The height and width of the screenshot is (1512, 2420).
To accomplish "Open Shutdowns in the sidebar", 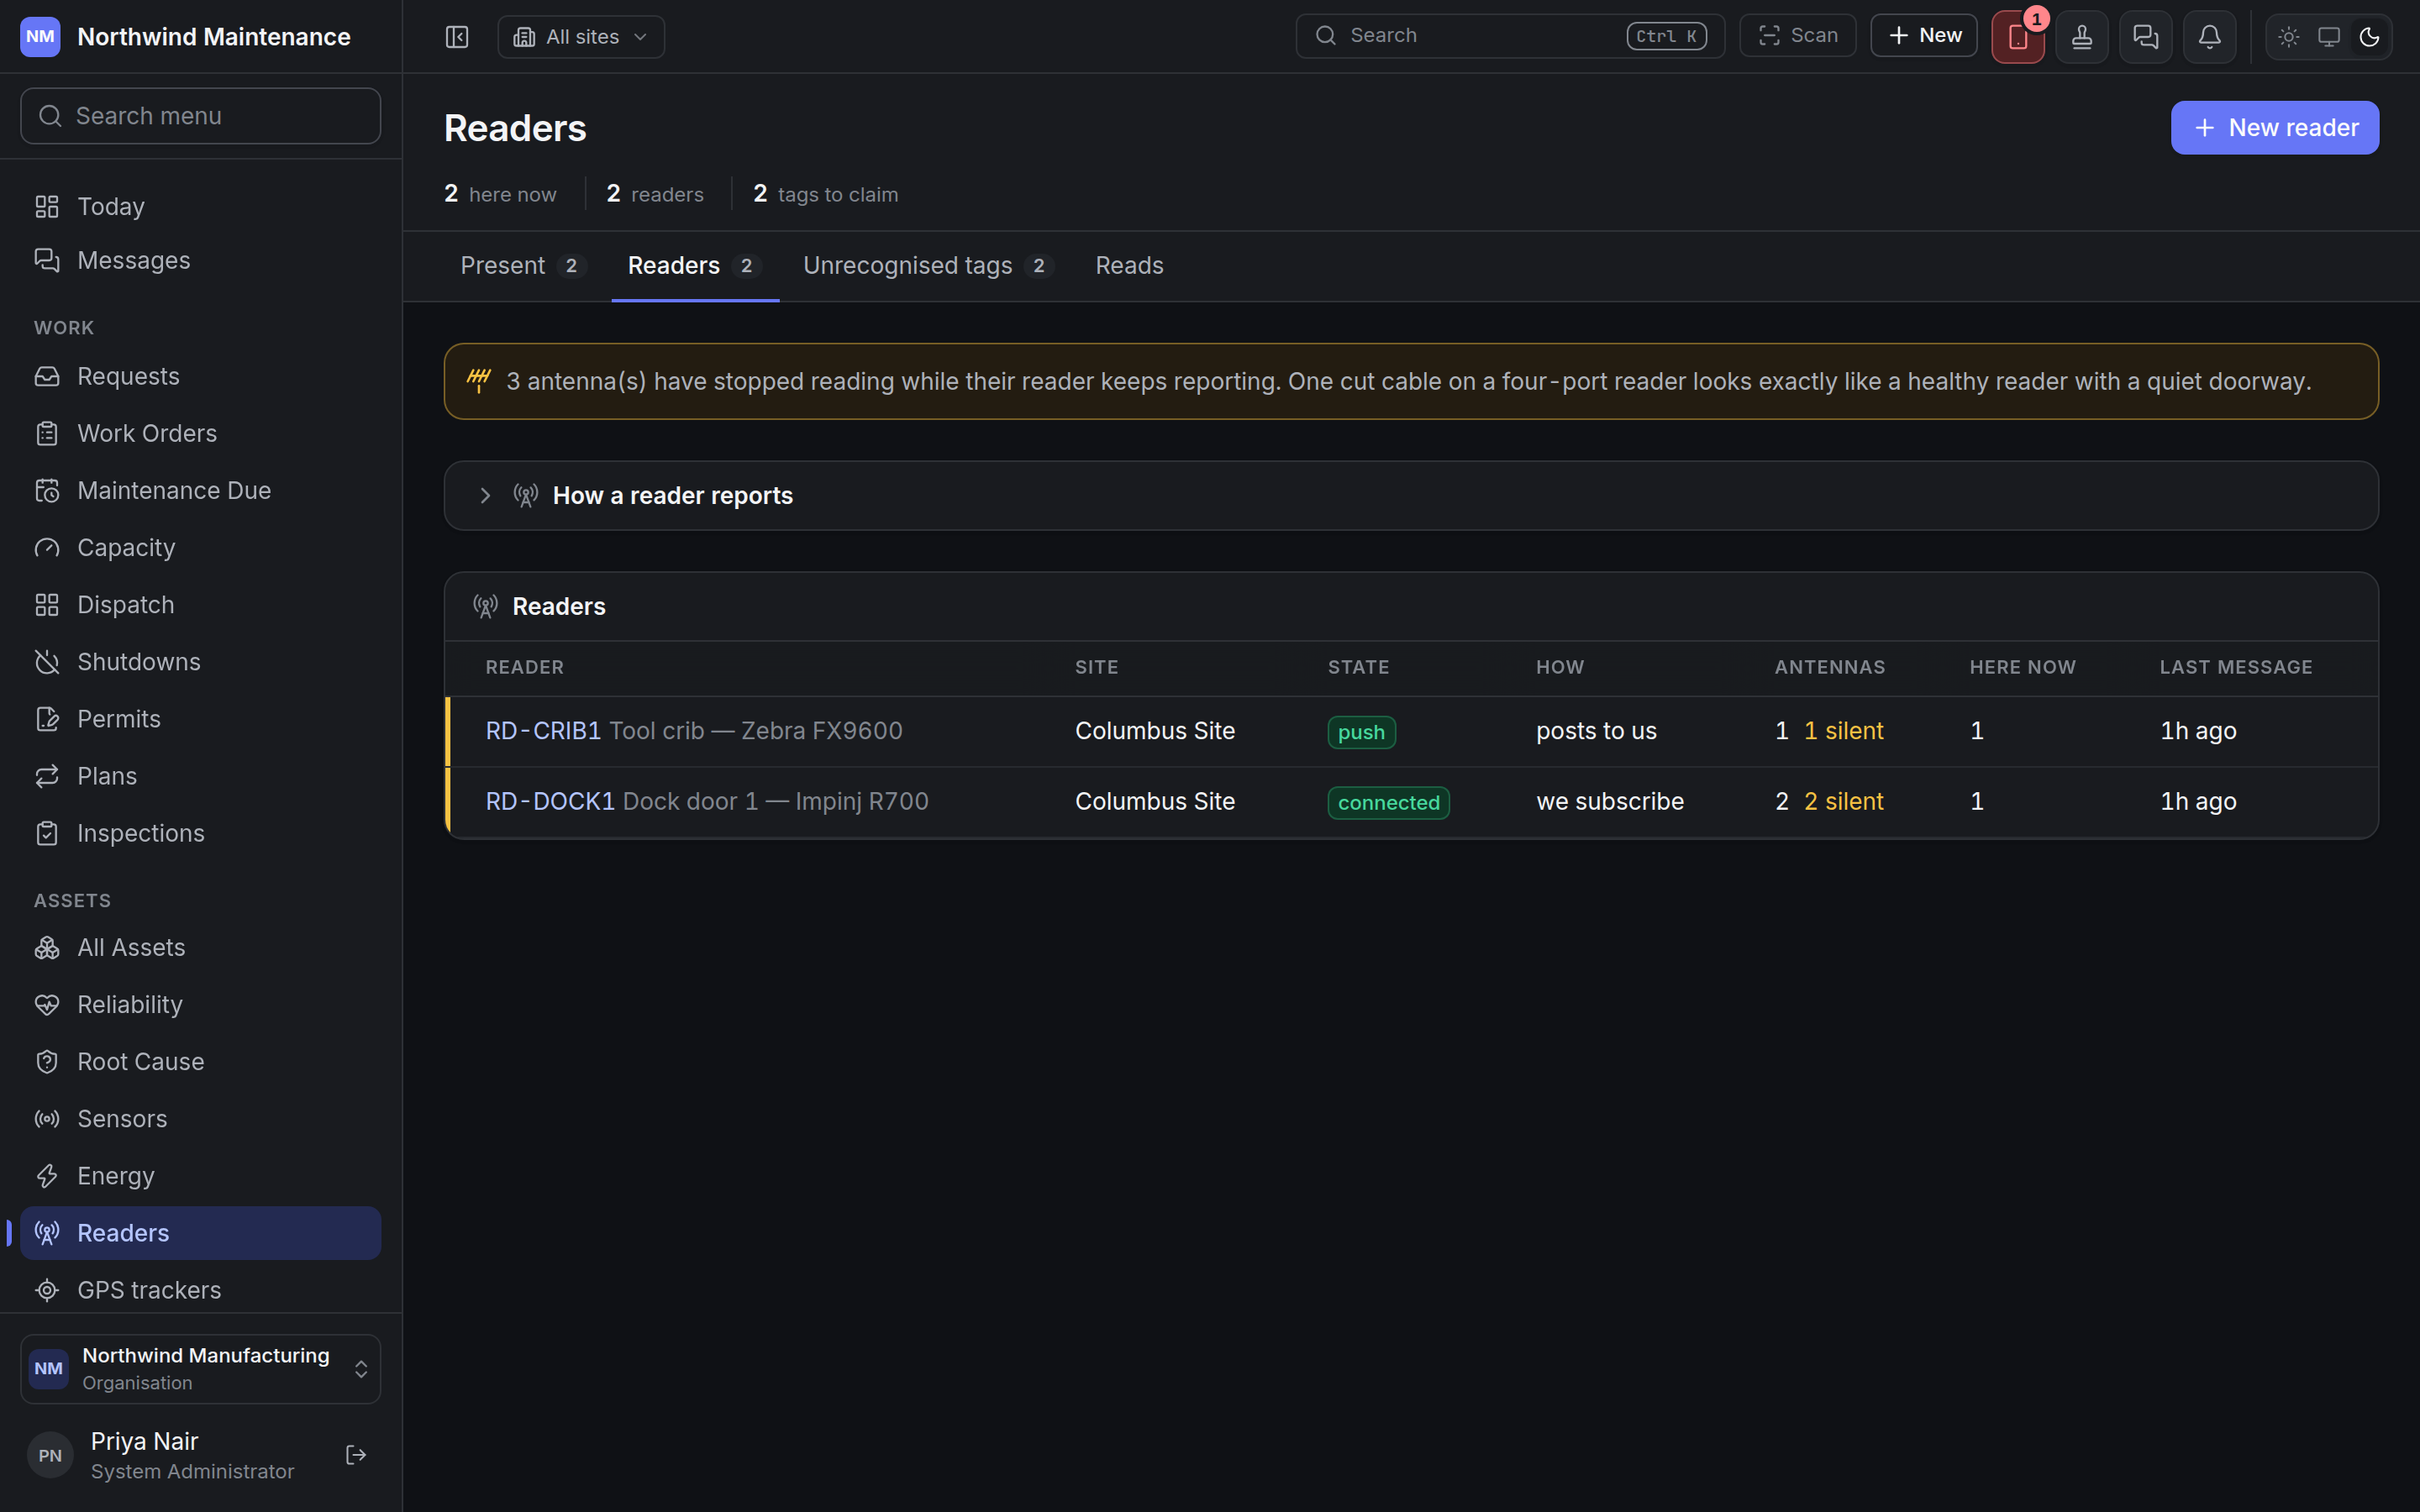I will click(x=200, y=662).
